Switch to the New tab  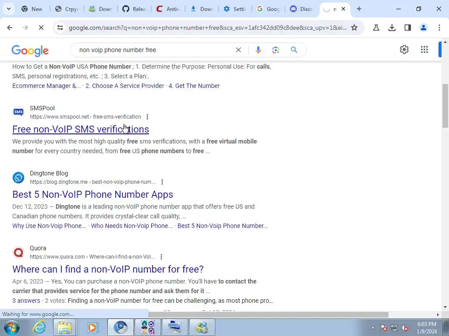click(32, 9)
